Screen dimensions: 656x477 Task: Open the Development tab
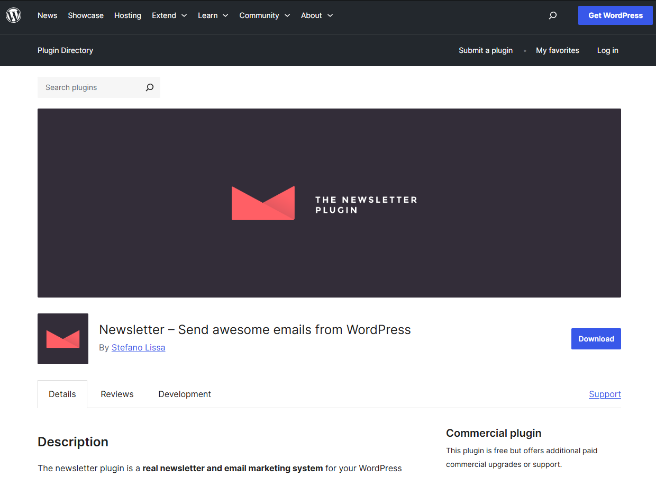pos(185,394)
